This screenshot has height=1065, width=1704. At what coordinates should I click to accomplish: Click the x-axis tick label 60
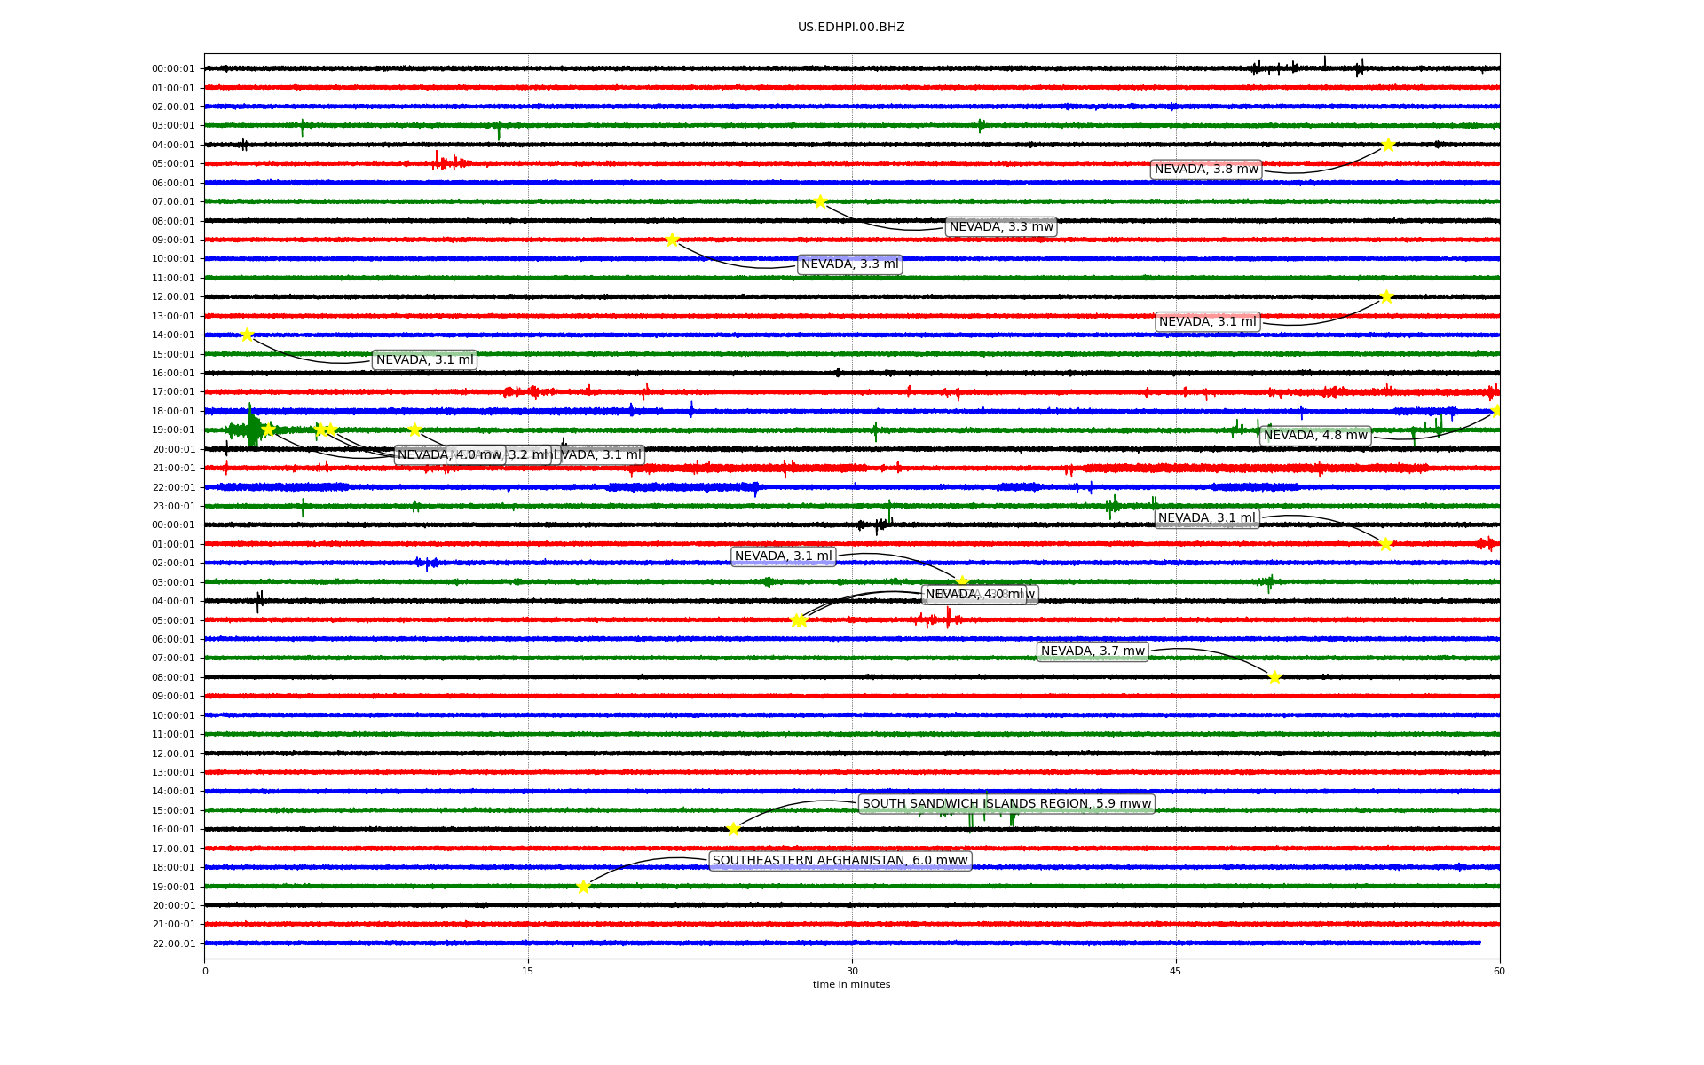[x=1499, y=971]
